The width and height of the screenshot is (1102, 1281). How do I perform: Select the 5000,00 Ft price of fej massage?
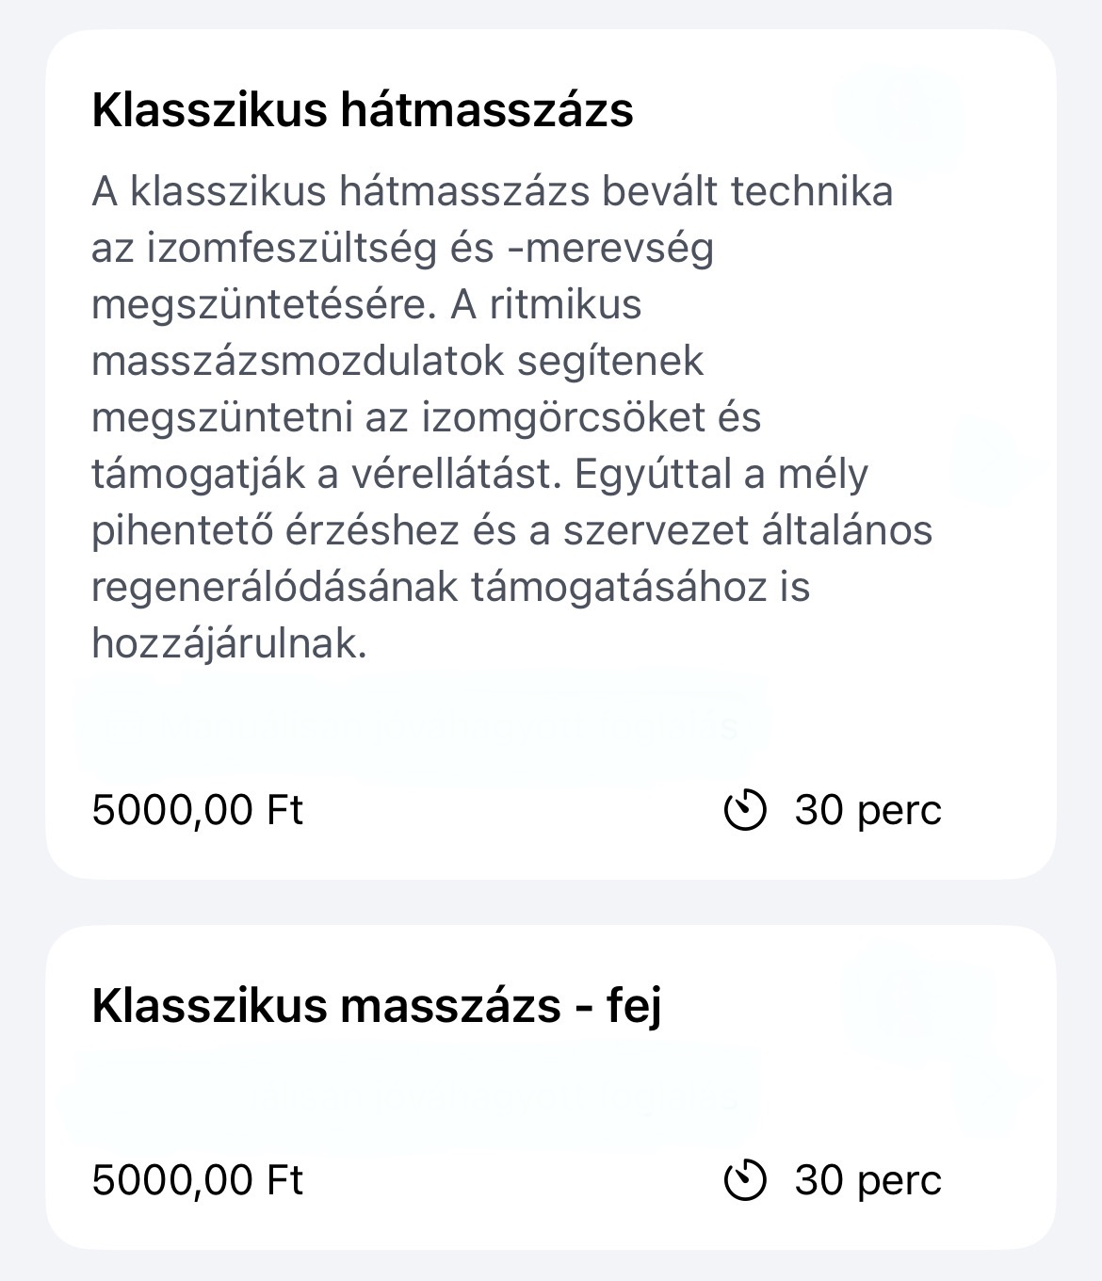(197, 1180)
